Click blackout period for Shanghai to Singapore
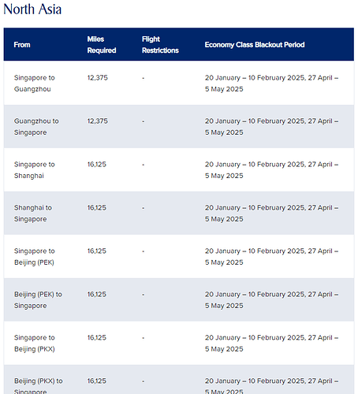The height and width of the screenshot is (394, 358). pyautogui.click(x=271, y=214)
